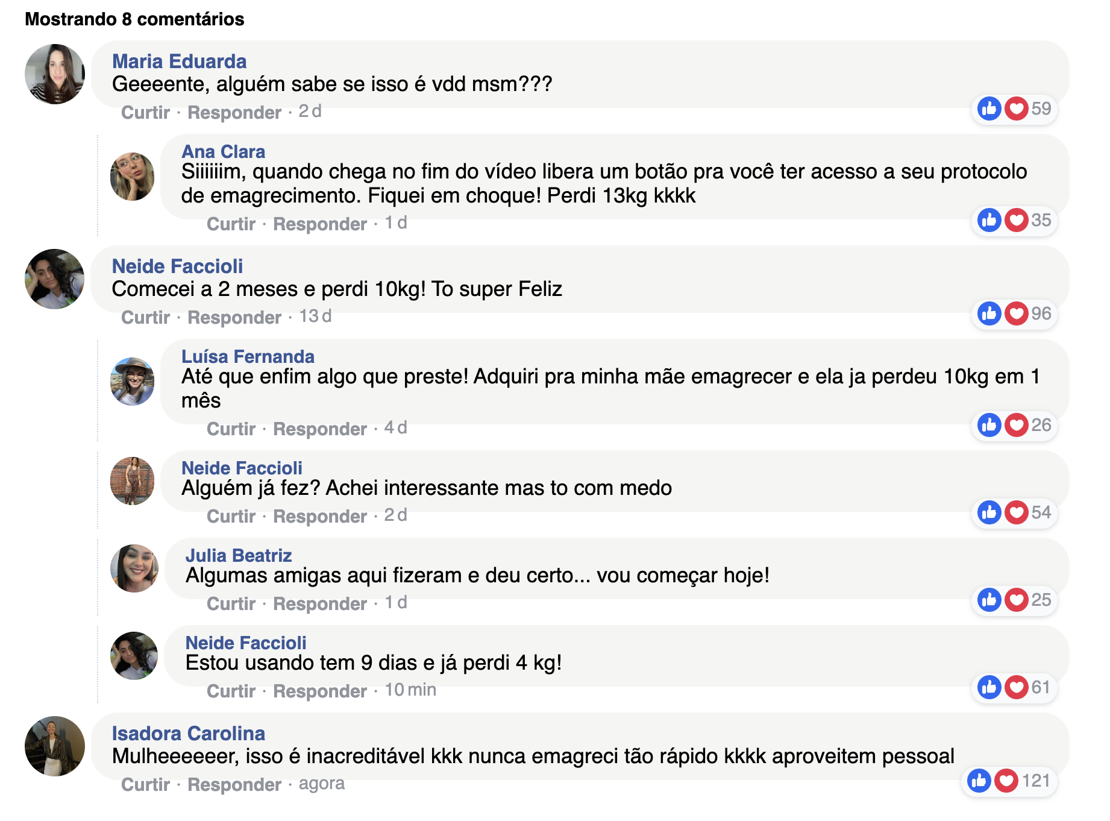Click Luísa Fernanda's avatar with hat
This screenshot has height=821, width=1110.
click(133, 382)
